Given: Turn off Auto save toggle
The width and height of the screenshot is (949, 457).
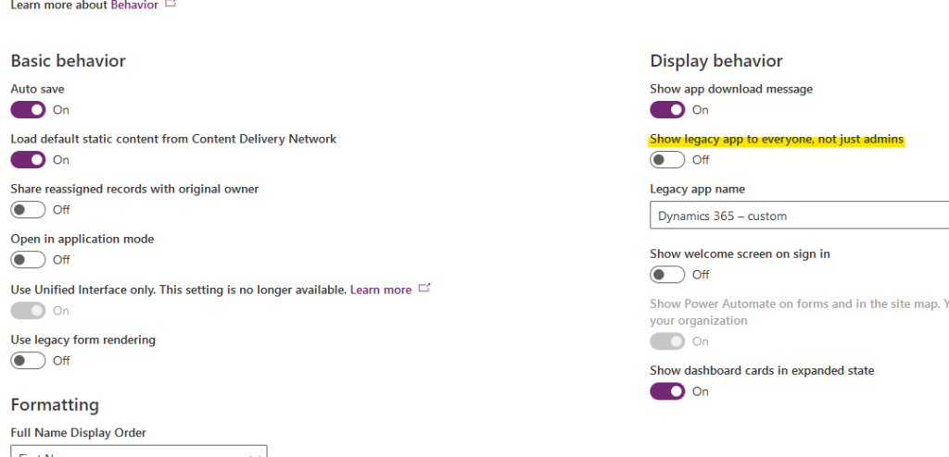Looking at the screenshot, I should click(28, 110).
